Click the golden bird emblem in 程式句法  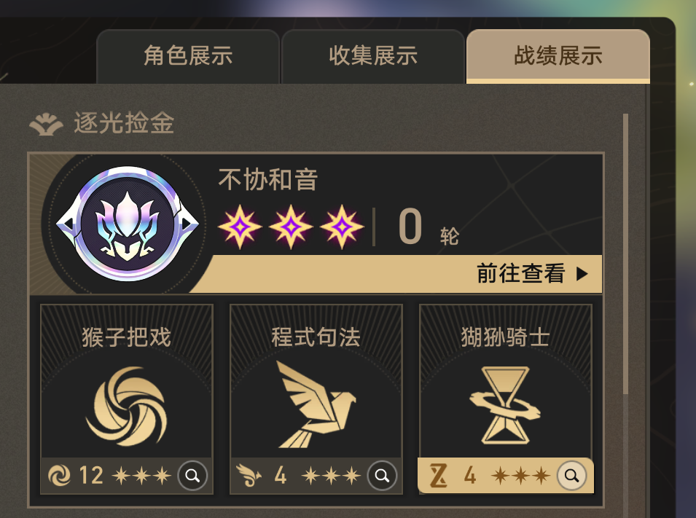coord(316,404)
